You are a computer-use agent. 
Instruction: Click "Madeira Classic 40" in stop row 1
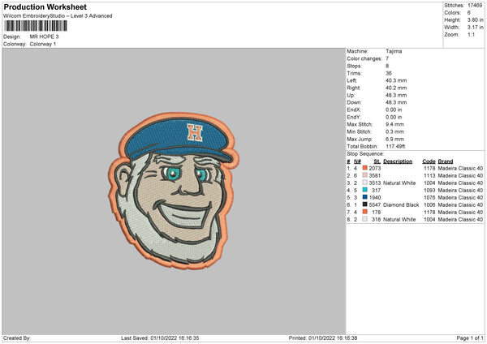[x=460, y=168]
